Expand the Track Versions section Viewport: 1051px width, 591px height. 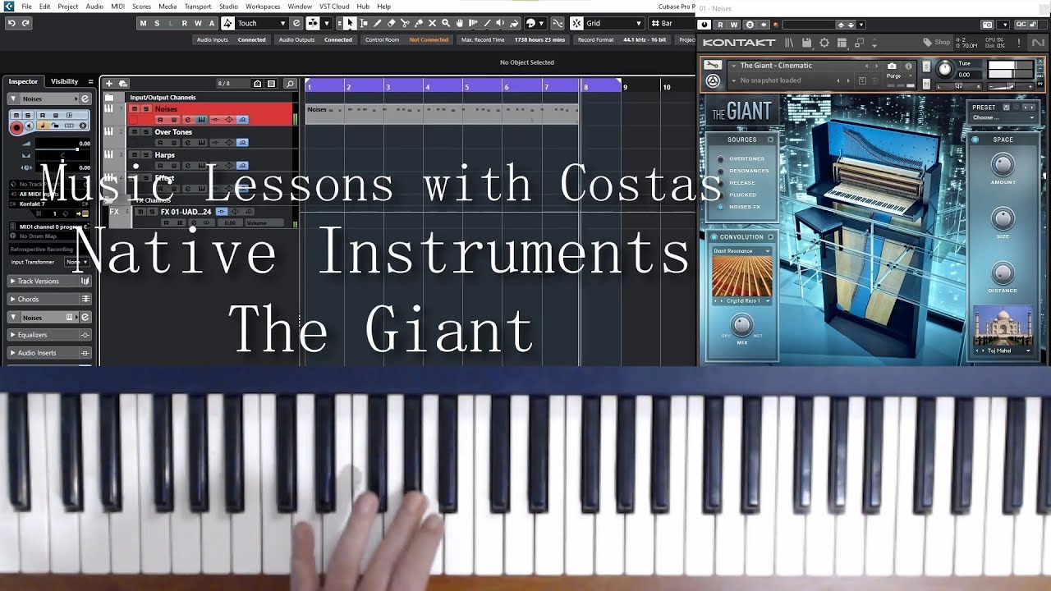click(x=49, y=282)
